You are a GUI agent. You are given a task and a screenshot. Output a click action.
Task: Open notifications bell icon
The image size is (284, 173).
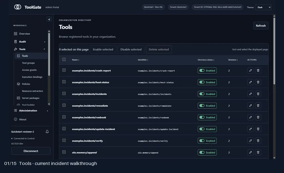click(x=47, y=132)
